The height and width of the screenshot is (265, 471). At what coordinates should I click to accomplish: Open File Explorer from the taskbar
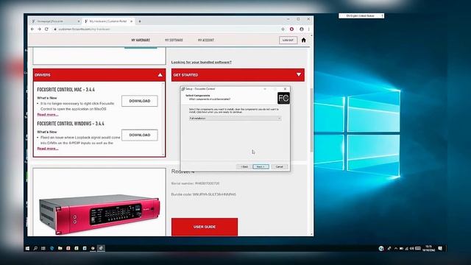point(60,248)
